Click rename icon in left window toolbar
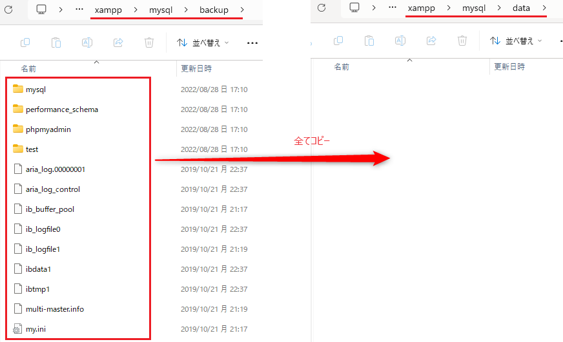The image size is (563, 342). click(87, 43)
